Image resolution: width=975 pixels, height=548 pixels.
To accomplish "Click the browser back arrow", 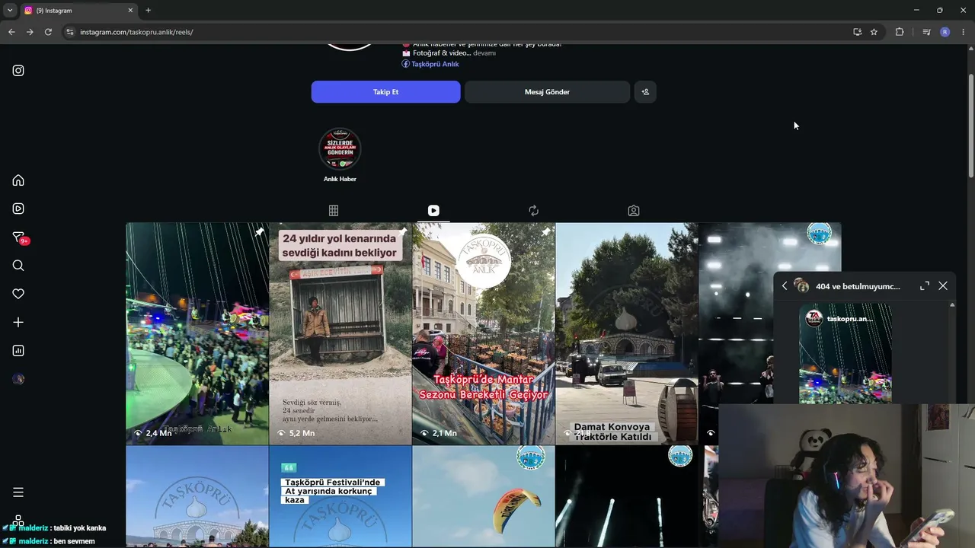I will 11,32.
